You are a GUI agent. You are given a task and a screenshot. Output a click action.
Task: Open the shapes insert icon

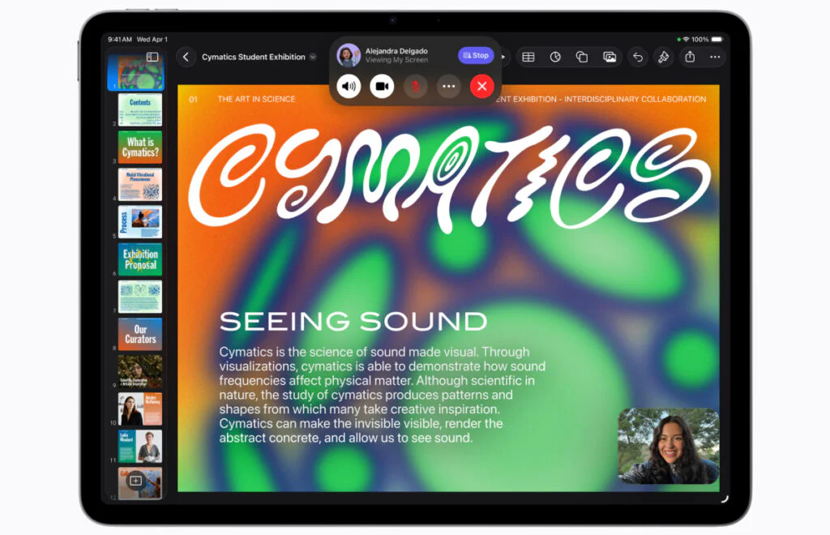[x=582, y=57]
